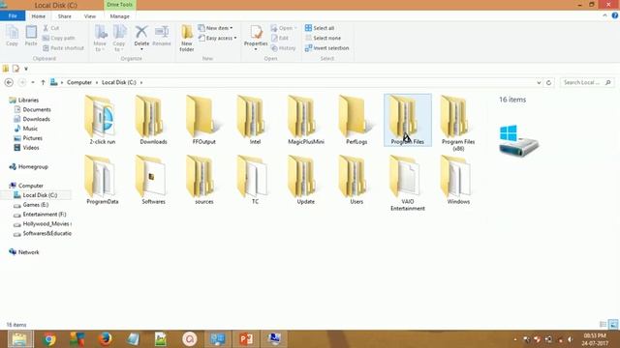The height and width of the screenshot is (348, 620).
Task: Select Entertainment (F:) drive
Action: [44, 214]
